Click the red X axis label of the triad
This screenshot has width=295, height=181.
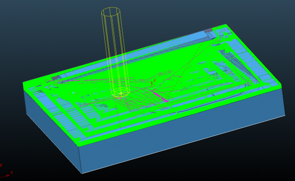12,172
